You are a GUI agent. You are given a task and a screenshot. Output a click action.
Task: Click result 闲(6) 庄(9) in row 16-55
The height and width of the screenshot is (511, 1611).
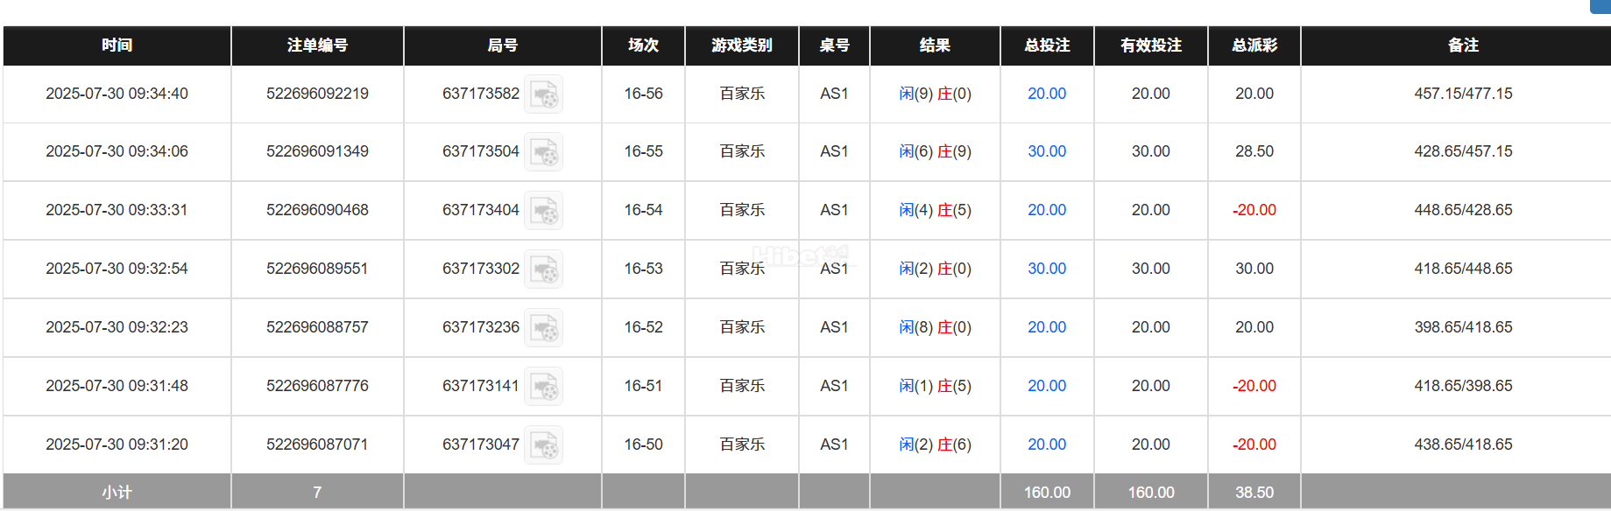pos(934,151)
